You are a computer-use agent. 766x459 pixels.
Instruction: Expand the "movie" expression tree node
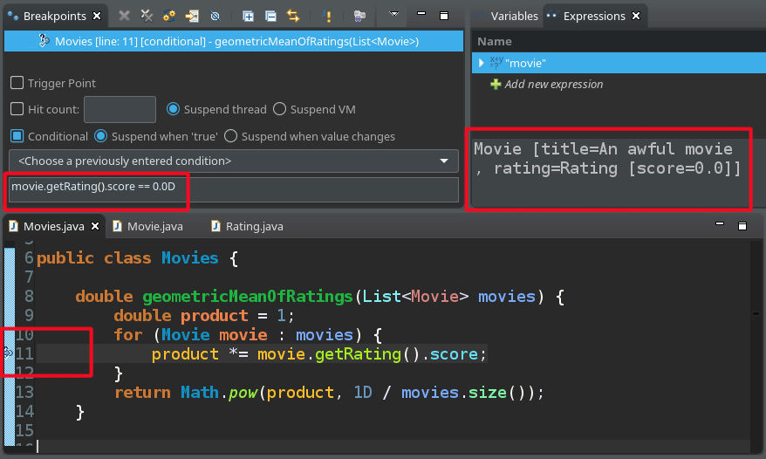click(x=482, y=63)
